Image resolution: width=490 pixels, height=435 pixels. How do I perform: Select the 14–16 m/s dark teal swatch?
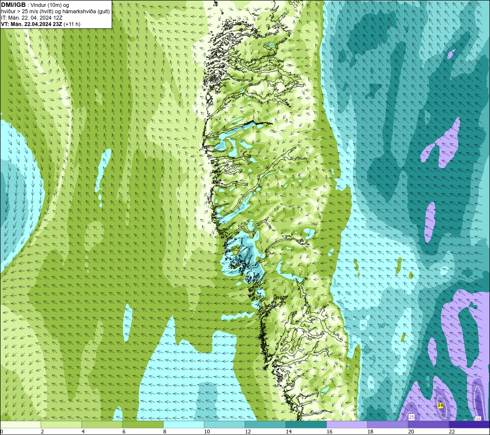pyautogui.click(x=306, y=424)
